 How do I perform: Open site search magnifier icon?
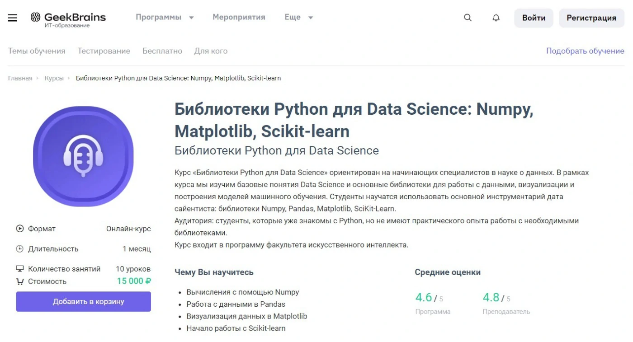click(x=468, y=18)
